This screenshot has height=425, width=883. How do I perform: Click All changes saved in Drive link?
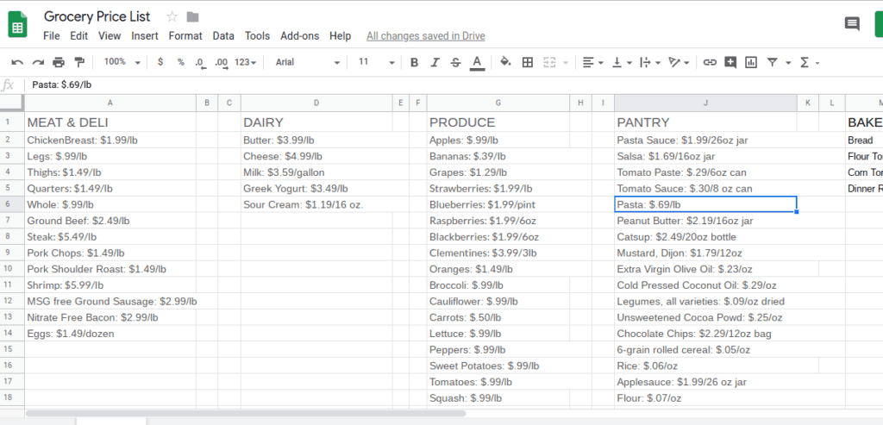point(426,36)
